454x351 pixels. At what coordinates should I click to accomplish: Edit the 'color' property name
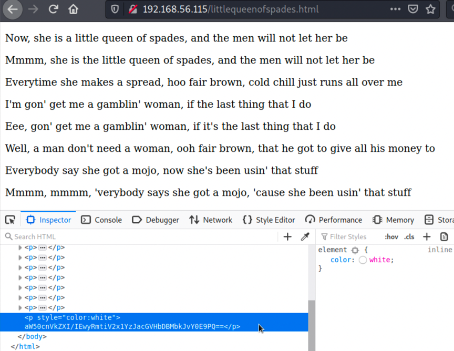pos(341,260)
